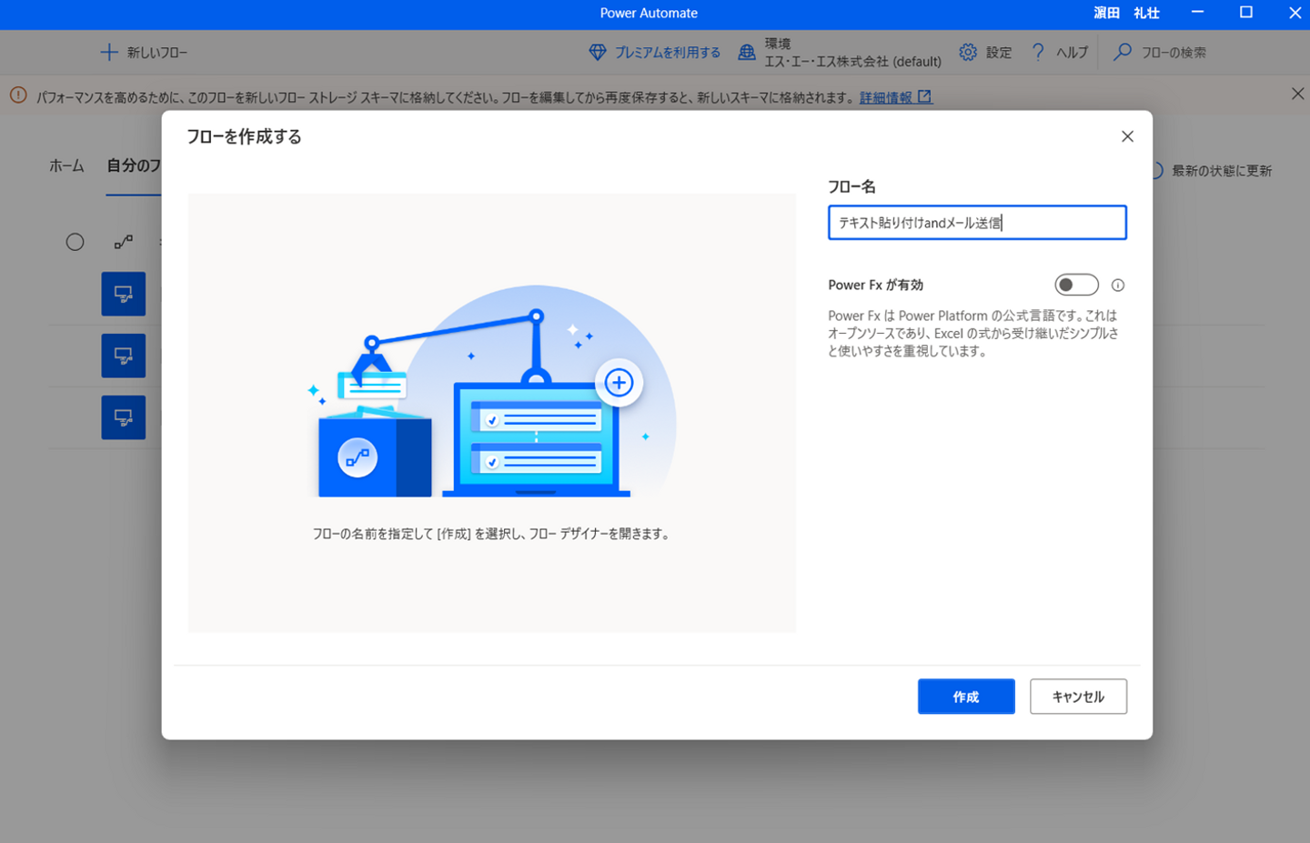Maximize the Power Automate window

click(1246, 13)
